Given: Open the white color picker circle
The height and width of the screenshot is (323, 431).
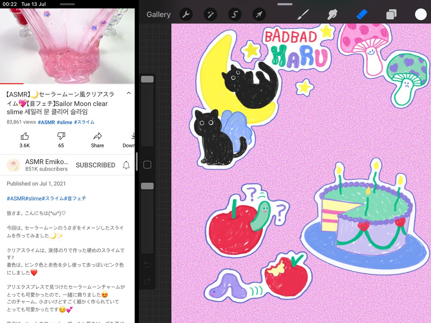Looking at the screenshot, I should click(421, 14).
